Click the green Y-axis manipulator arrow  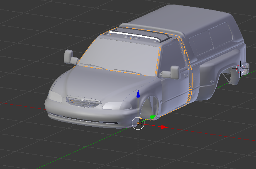tap(153, 117)
